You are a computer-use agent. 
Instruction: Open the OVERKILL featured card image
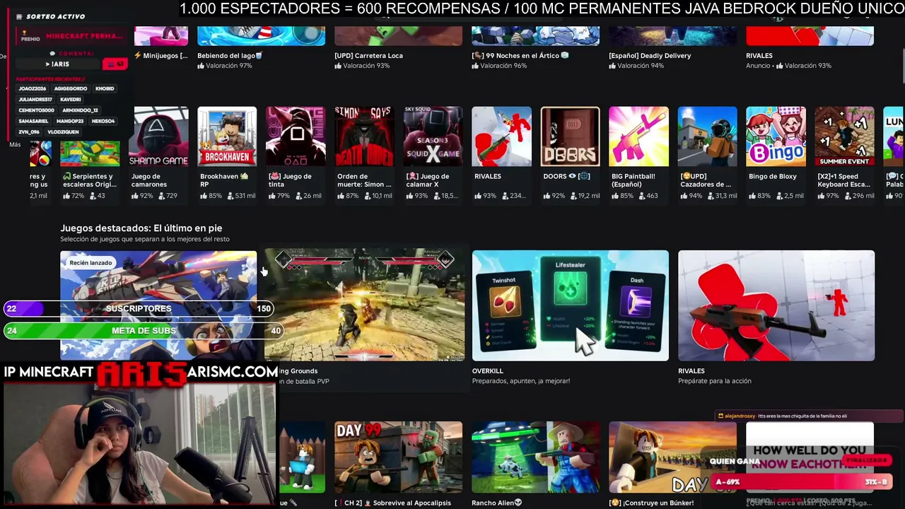[570, 305]
